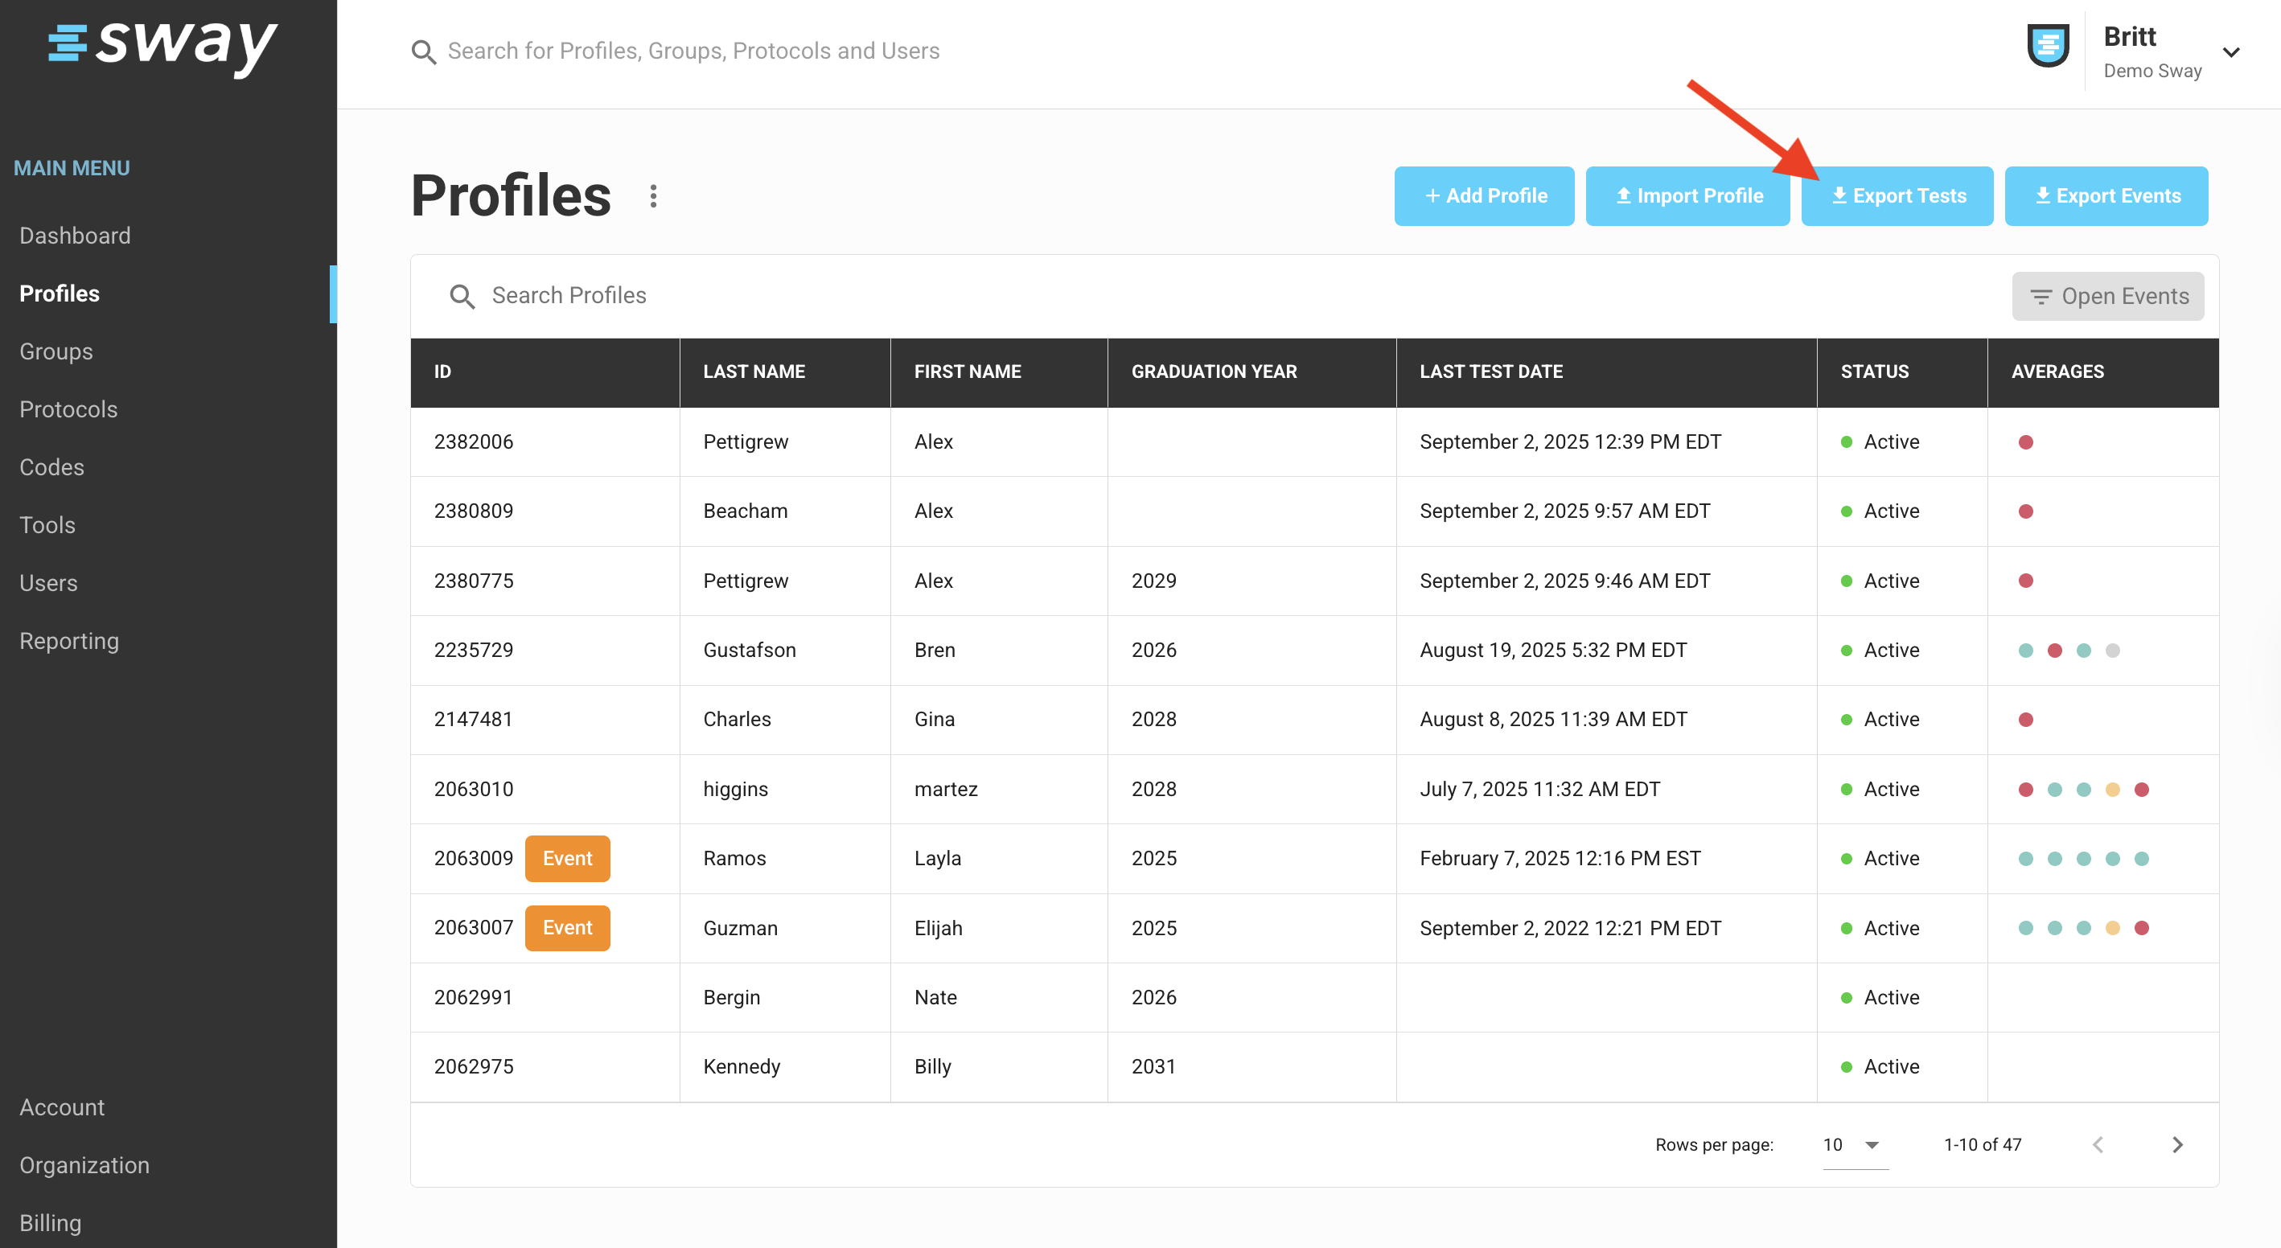Click the Search Profiles magnifier icon
Image resolution: width=2281 pixels, height=1248 pixels.
pos(462,297)
